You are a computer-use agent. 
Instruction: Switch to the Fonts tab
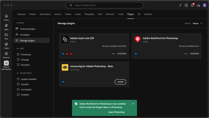click(121, 14)
